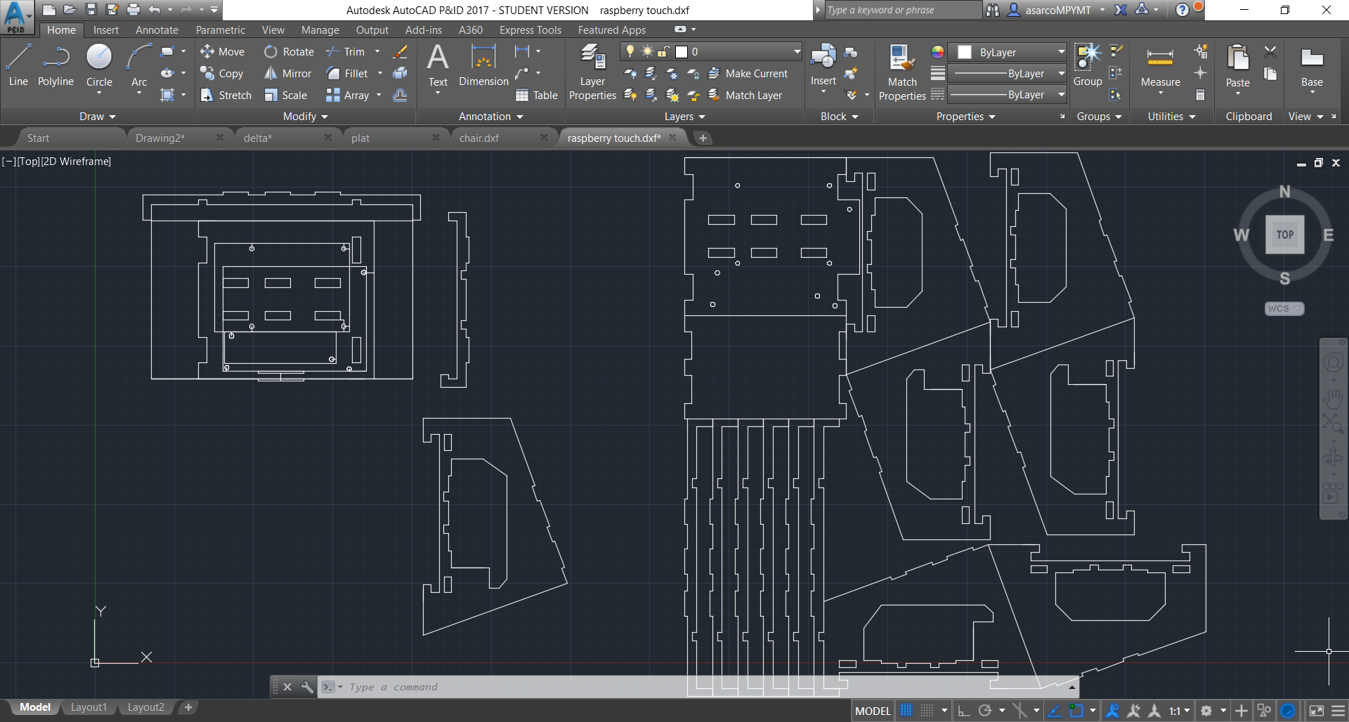The height and width of the screenshot is (722, 1349).
Task: Switch to Layout1 tab
Action: 89,707
